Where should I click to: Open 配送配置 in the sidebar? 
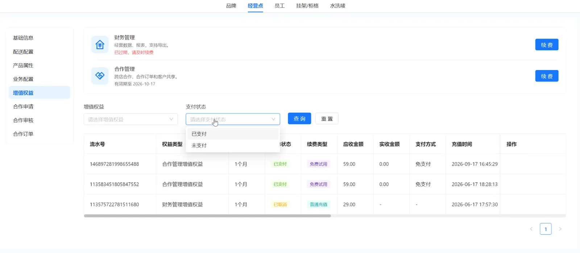(39, 52)
